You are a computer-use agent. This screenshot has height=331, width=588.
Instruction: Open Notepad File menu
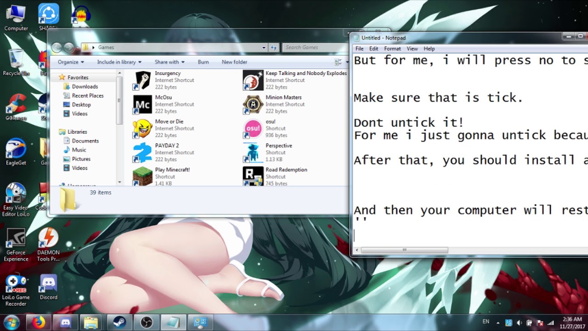click(x=359, y=49)
